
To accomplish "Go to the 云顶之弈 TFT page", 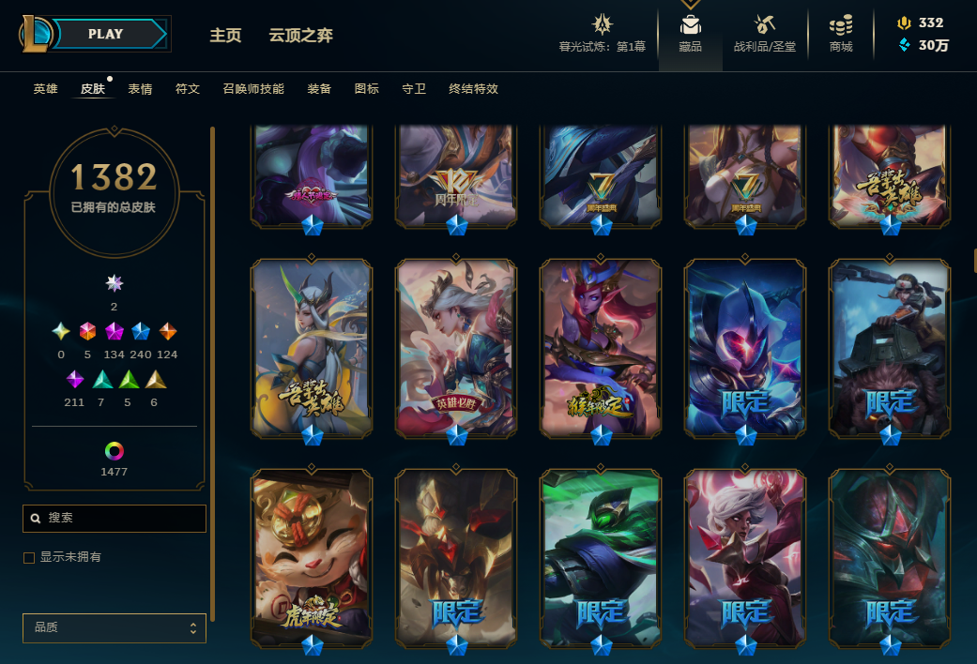I will (x=301, y=35).
